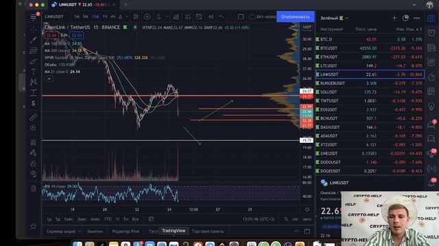Screen dimensions: 439x246
Task: Open the cloud-saved layout name menu
Action: click(263, 16)
